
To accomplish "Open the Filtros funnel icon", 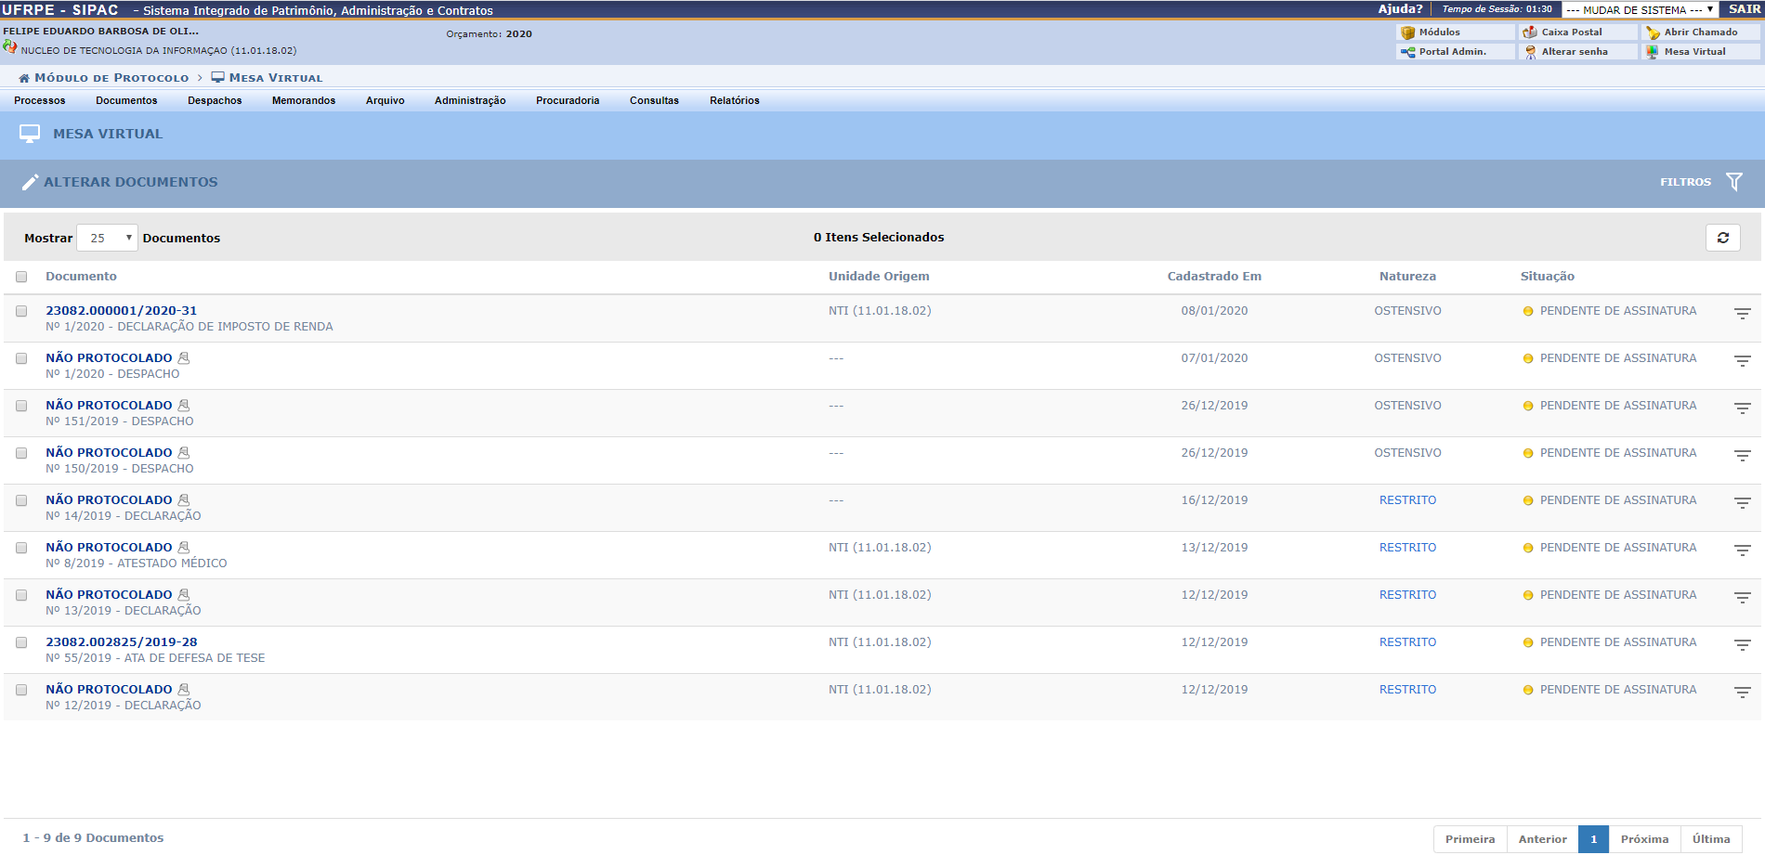I will pyautogui.click(x=1733, y=182).
